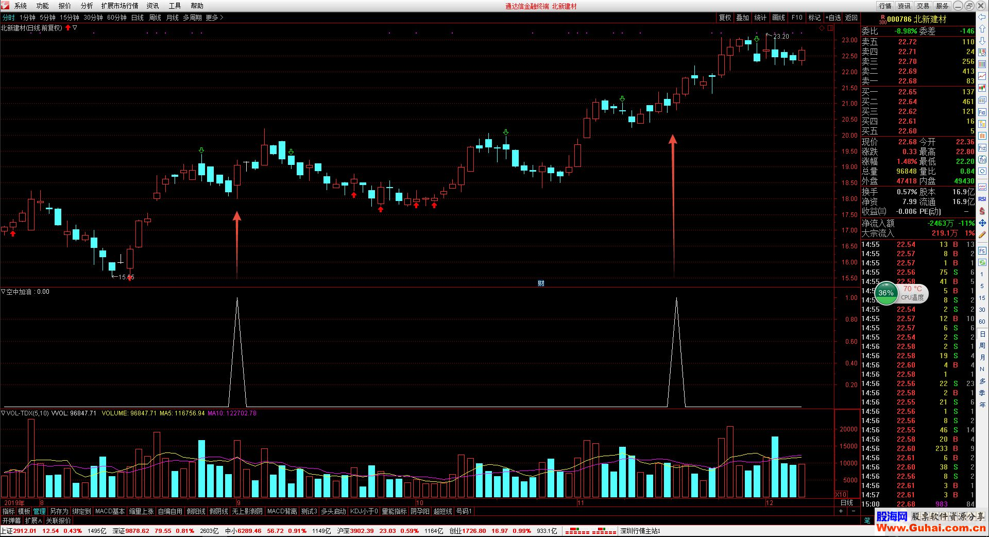Click the back arrow icon in right sidebar
The width and height of the screenshot is (989, 537).
982,17
